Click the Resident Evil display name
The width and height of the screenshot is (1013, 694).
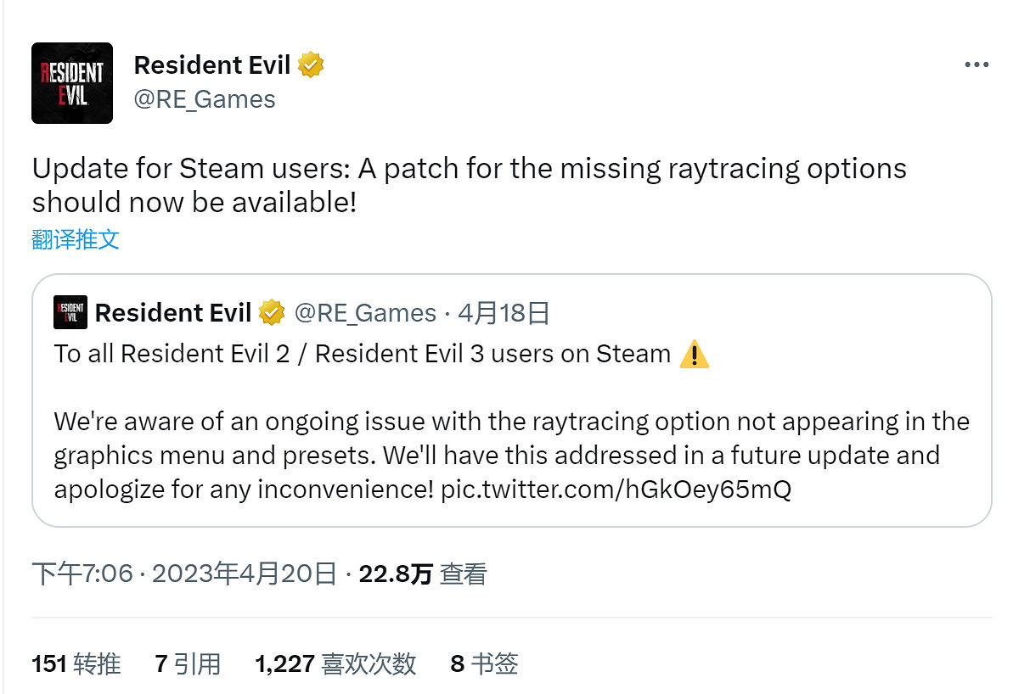tap(212, 64)
